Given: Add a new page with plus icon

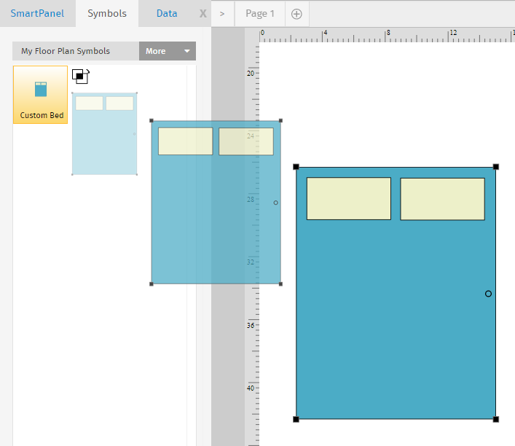Looking at the screenshot, I should pyautogui.click(x=296, y=14).
